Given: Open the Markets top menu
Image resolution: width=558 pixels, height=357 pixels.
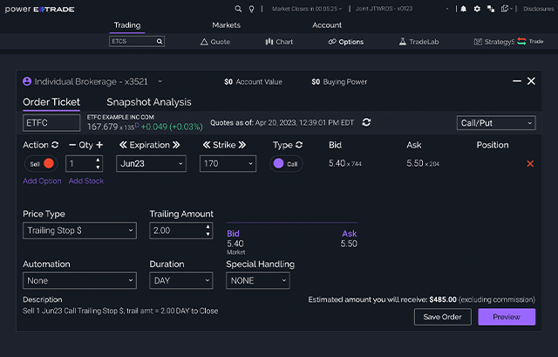Looking at the screenshot, I should [226, 25].
